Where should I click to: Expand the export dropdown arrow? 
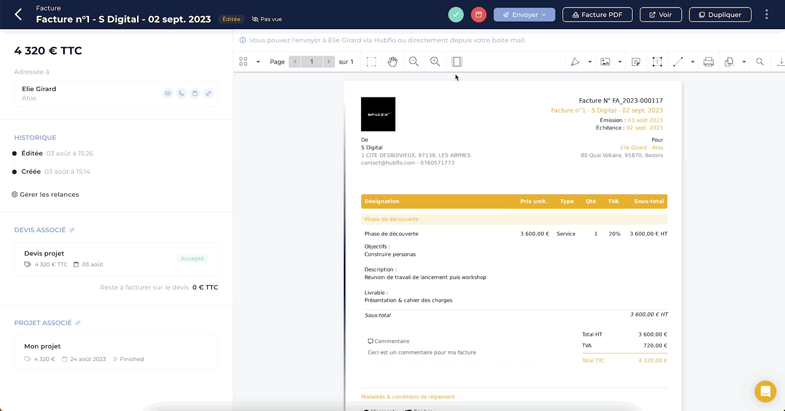click(744, 62)
